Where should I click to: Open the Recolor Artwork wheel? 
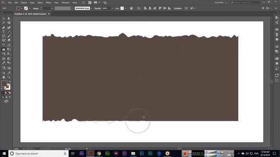coord(131,8)
